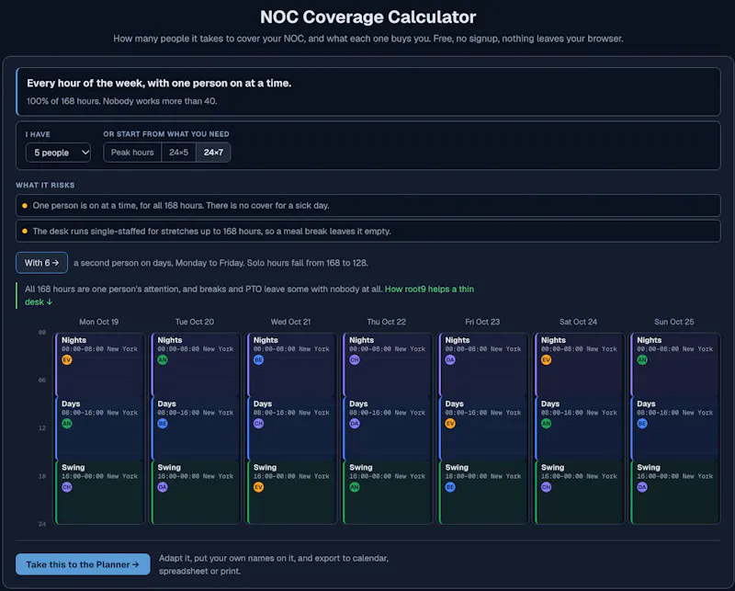The image size is (735, 591).
Task: Click the '100% of 168 hours' summary line
Action: click(122, 101)
